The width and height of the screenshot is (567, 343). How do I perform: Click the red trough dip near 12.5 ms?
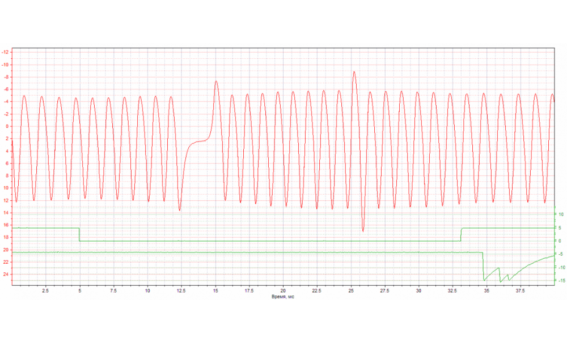click(180, 210)
